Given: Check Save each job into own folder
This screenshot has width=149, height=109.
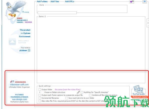Looking at the screenshot, I should pos(67,98).
